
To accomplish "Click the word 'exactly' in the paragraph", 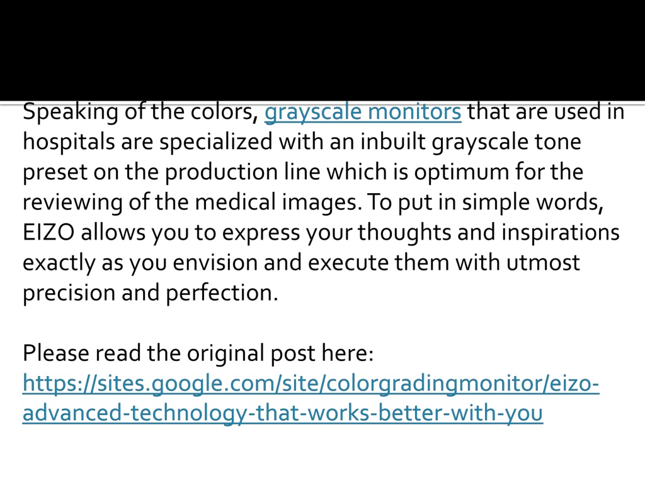I will pos(59,263).
